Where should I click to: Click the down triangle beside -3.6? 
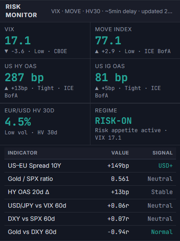[x=6, y=51]
